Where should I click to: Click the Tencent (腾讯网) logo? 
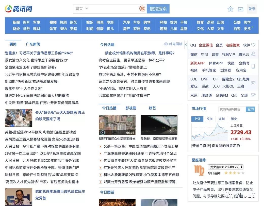[19, 9]
